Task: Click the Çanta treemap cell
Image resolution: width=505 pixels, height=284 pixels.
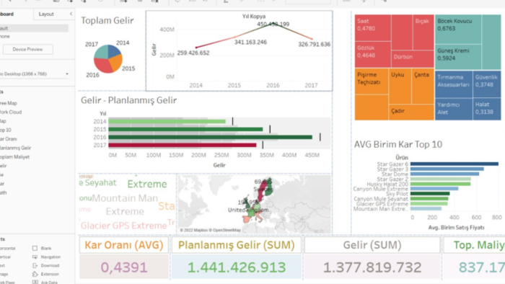Action: pyautogui.click(x=423, y=86)
